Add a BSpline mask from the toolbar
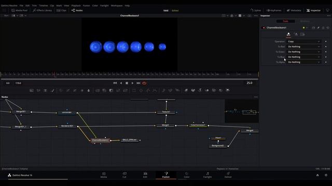Image resolution: width=332 pixels, height=186 pixels. (x=155, y=90)
